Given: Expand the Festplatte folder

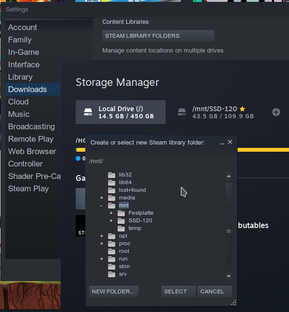Looking at the screenshot, I should [111, 213].
